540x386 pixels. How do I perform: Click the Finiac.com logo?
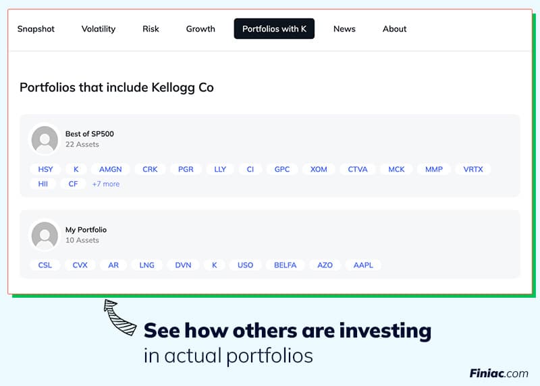[499, 373]
